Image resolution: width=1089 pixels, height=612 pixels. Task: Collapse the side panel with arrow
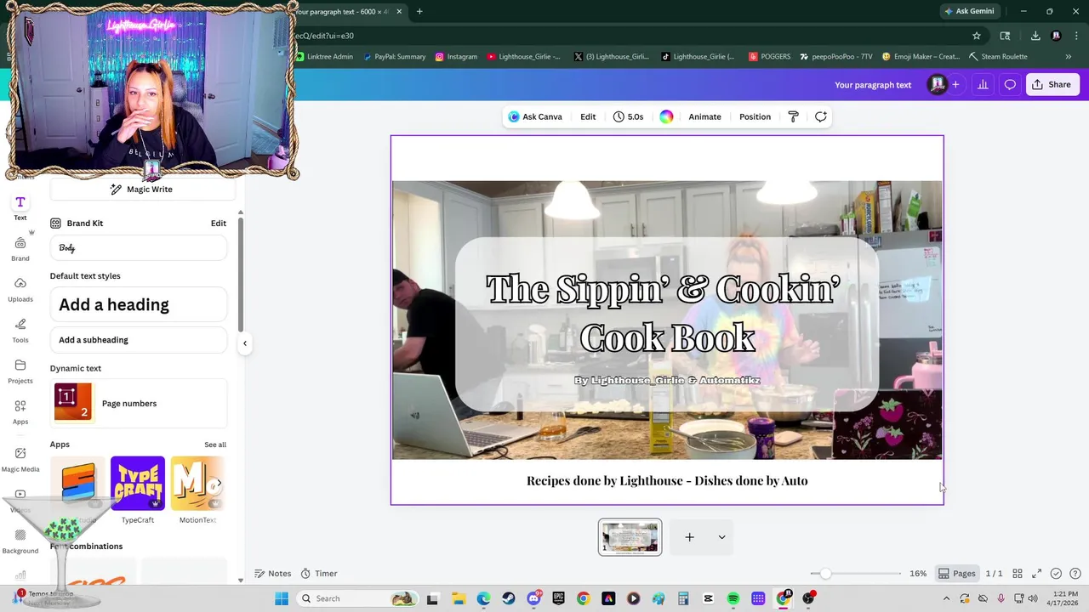point(245,343)
